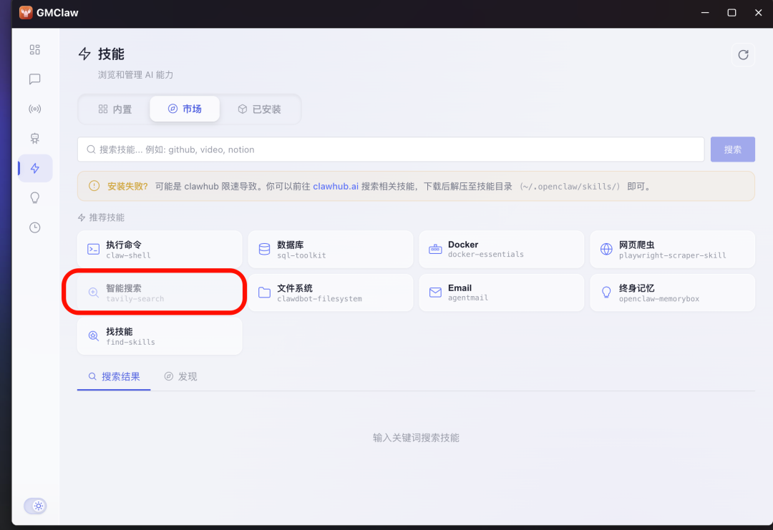Switch to the 已安装 tab
The height and width of the screenshot is (530, 773).
coord(259,109)
